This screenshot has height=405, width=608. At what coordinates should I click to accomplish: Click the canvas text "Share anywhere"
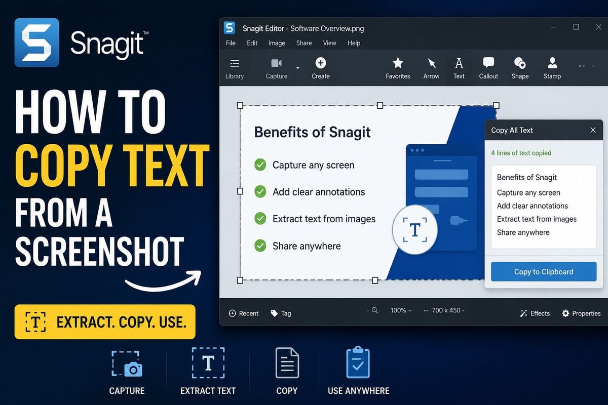tap(307, 246)
